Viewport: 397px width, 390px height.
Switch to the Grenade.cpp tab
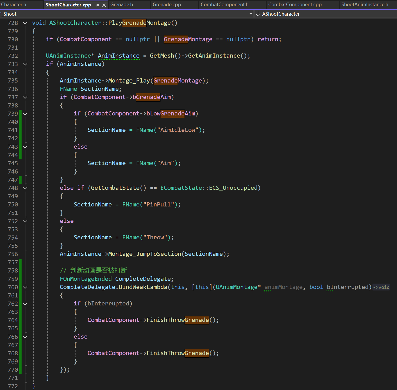click(x=167, y=5)
